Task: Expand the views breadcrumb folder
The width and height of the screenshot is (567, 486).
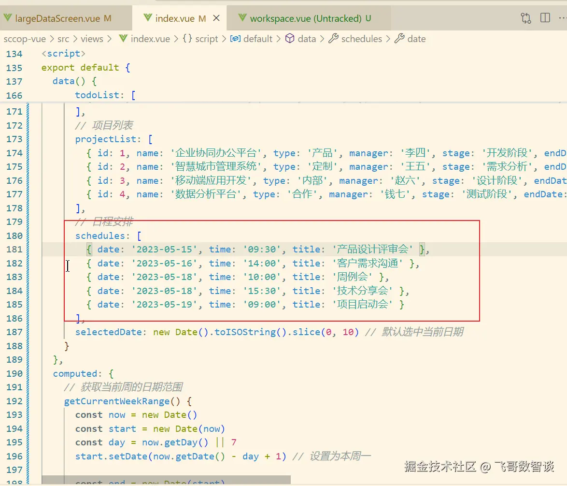Action: 92,39
